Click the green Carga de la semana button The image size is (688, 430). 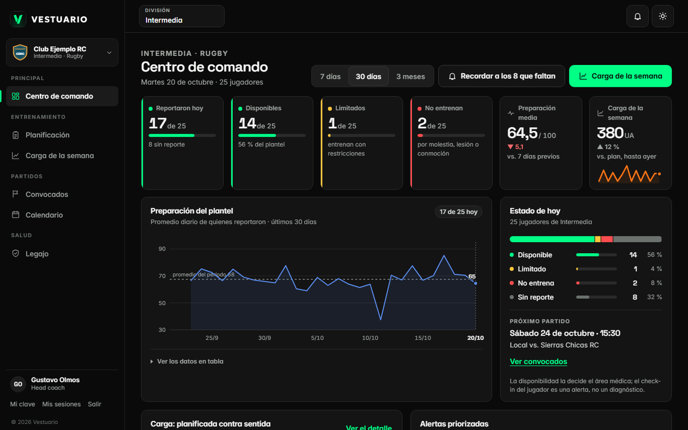620,76
